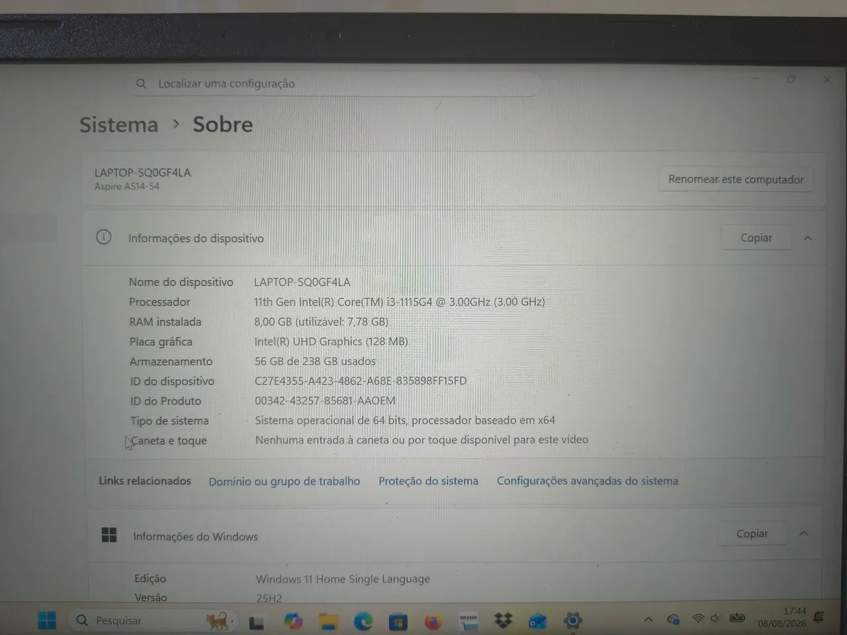The height and width of the screenshot is (635, 847).
Task: Click the 'Aspire A514-54' model text
Action: (127, 187)
